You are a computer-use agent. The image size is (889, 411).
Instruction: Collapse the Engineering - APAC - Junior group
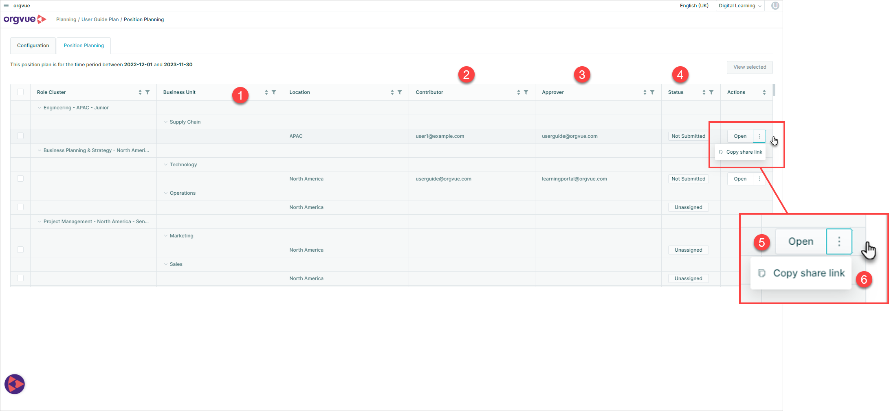point(39,107)
